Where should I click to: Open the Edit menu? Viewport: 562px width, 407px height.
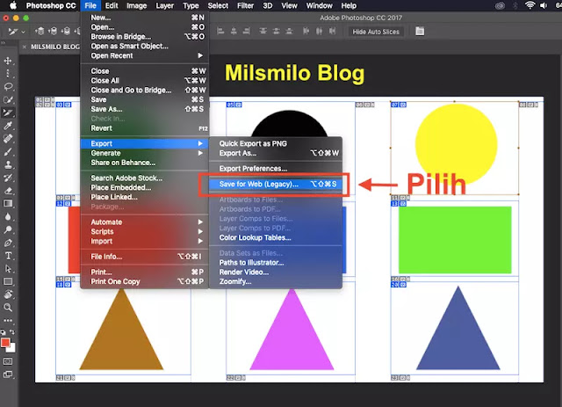[x=112, y=6]
